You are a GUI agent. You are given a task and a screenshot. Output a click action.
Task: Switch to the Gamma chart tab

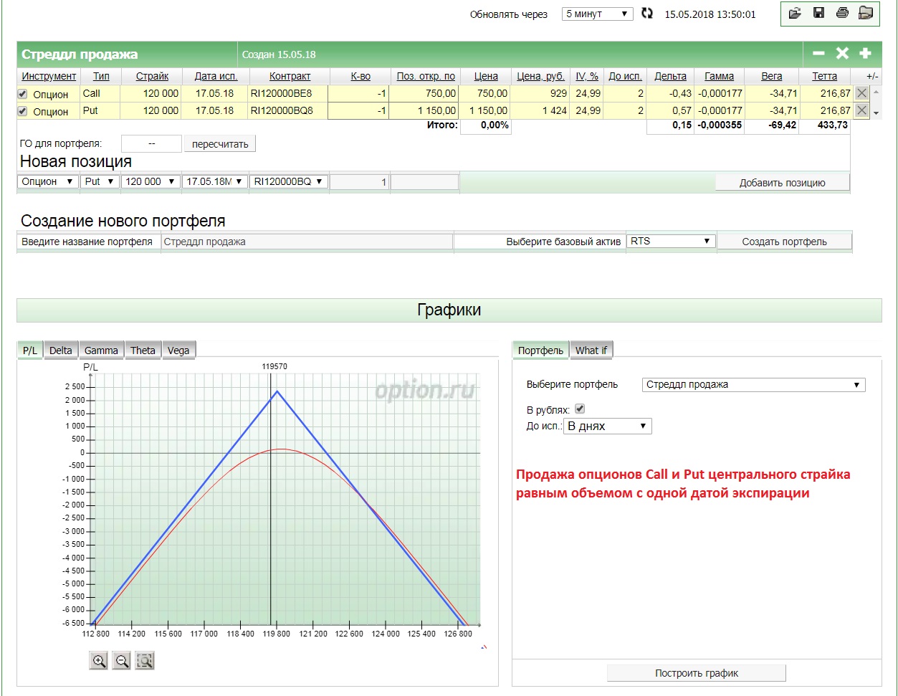101,351
